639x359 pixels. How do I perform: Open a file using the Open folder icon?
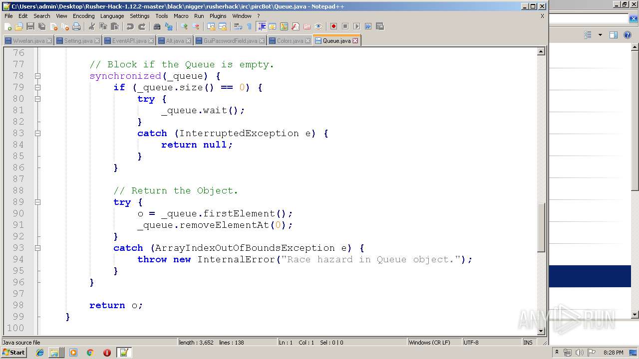(19, 26)
